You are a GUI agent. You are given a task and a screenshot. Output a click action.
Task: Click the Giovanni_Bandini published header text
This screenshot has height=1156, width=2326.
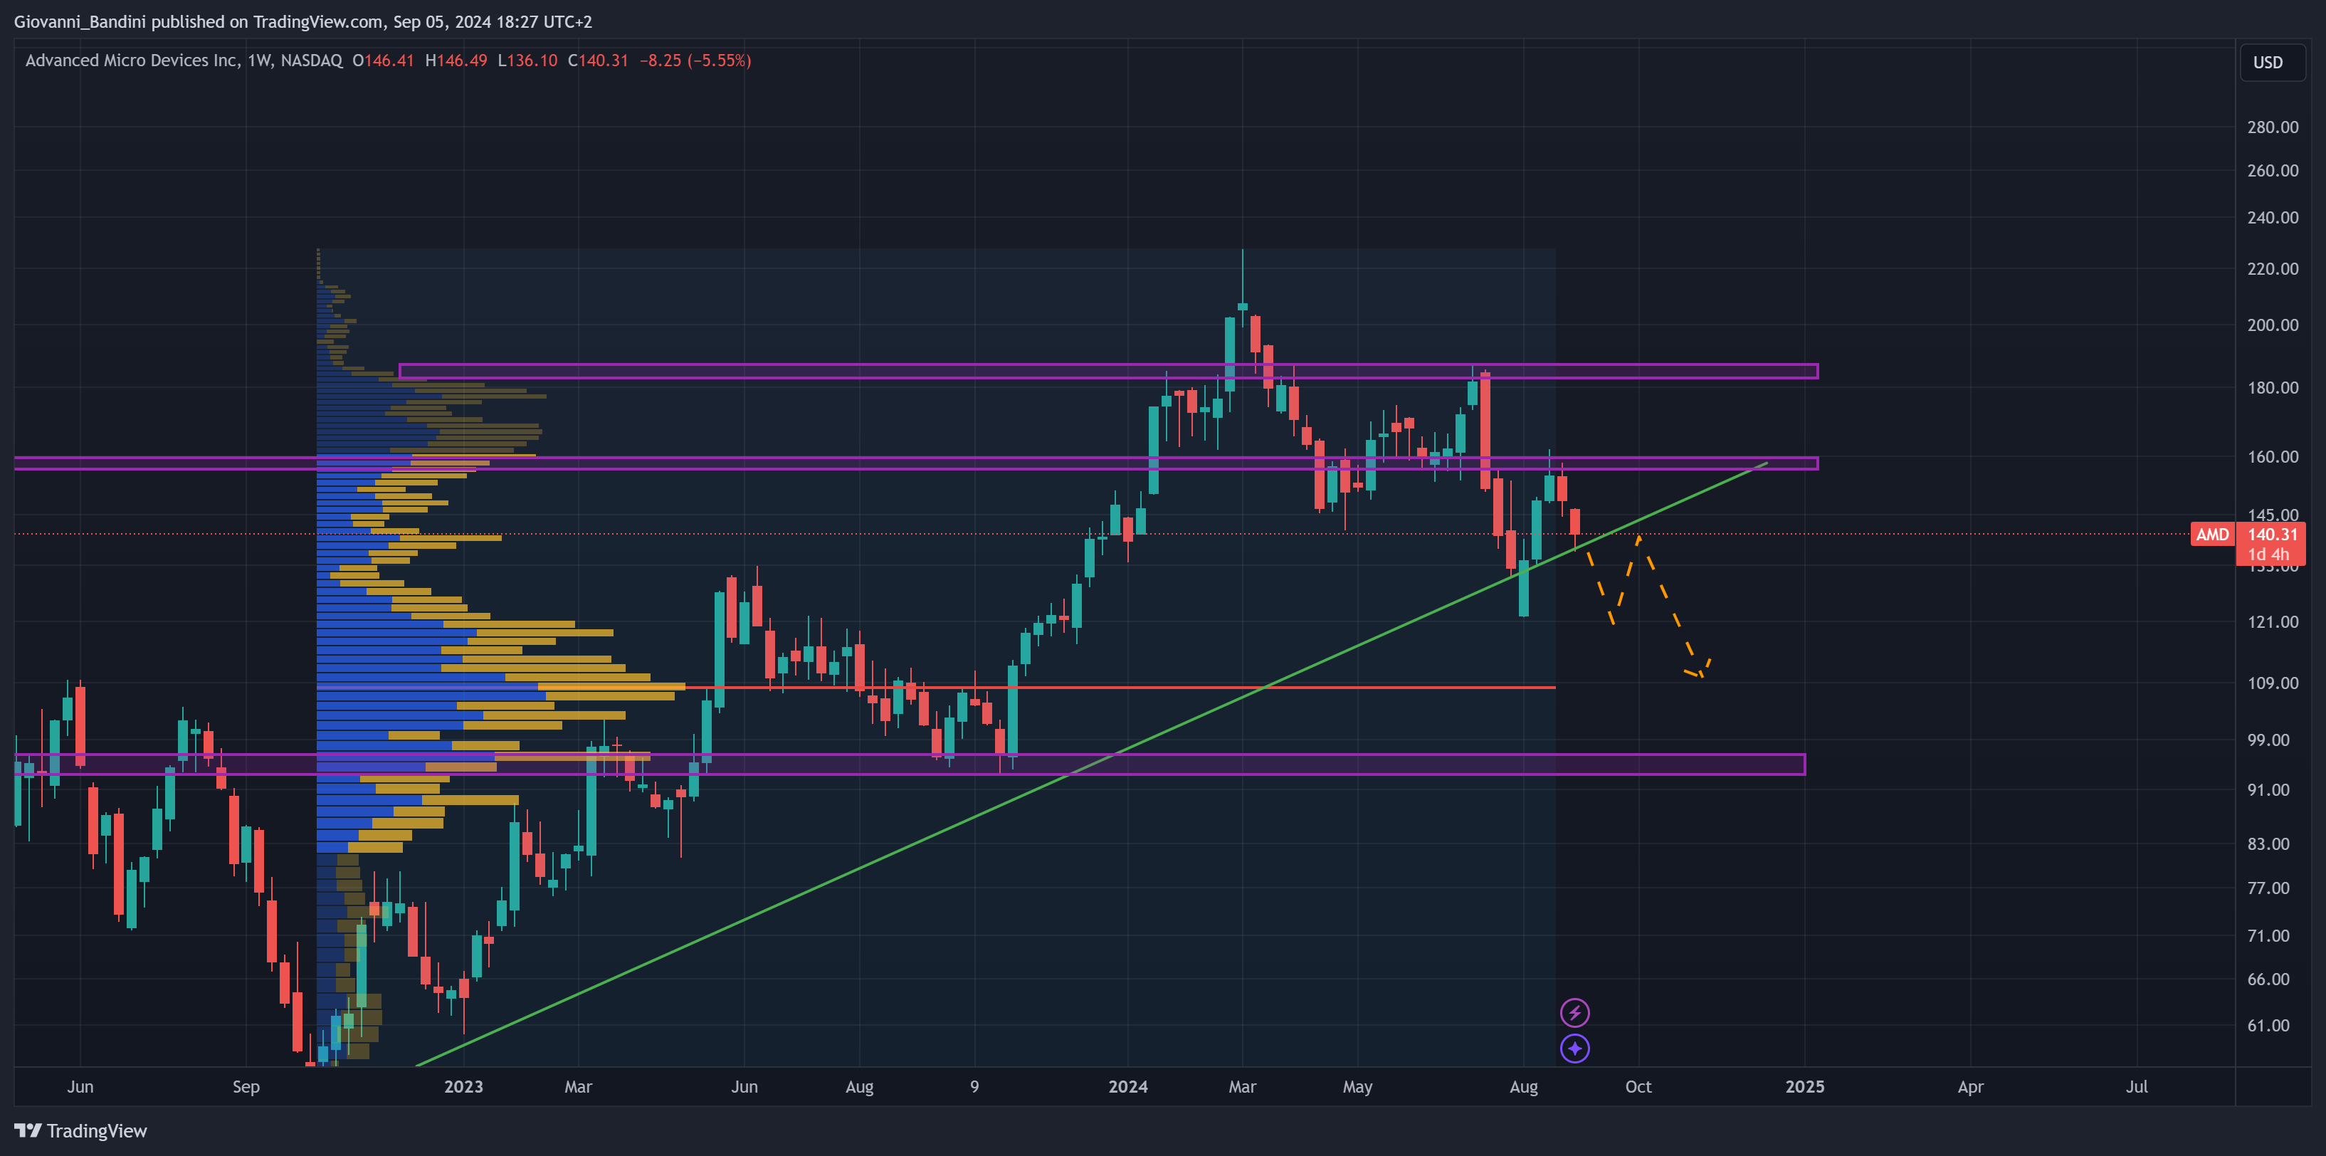(302, 21)
